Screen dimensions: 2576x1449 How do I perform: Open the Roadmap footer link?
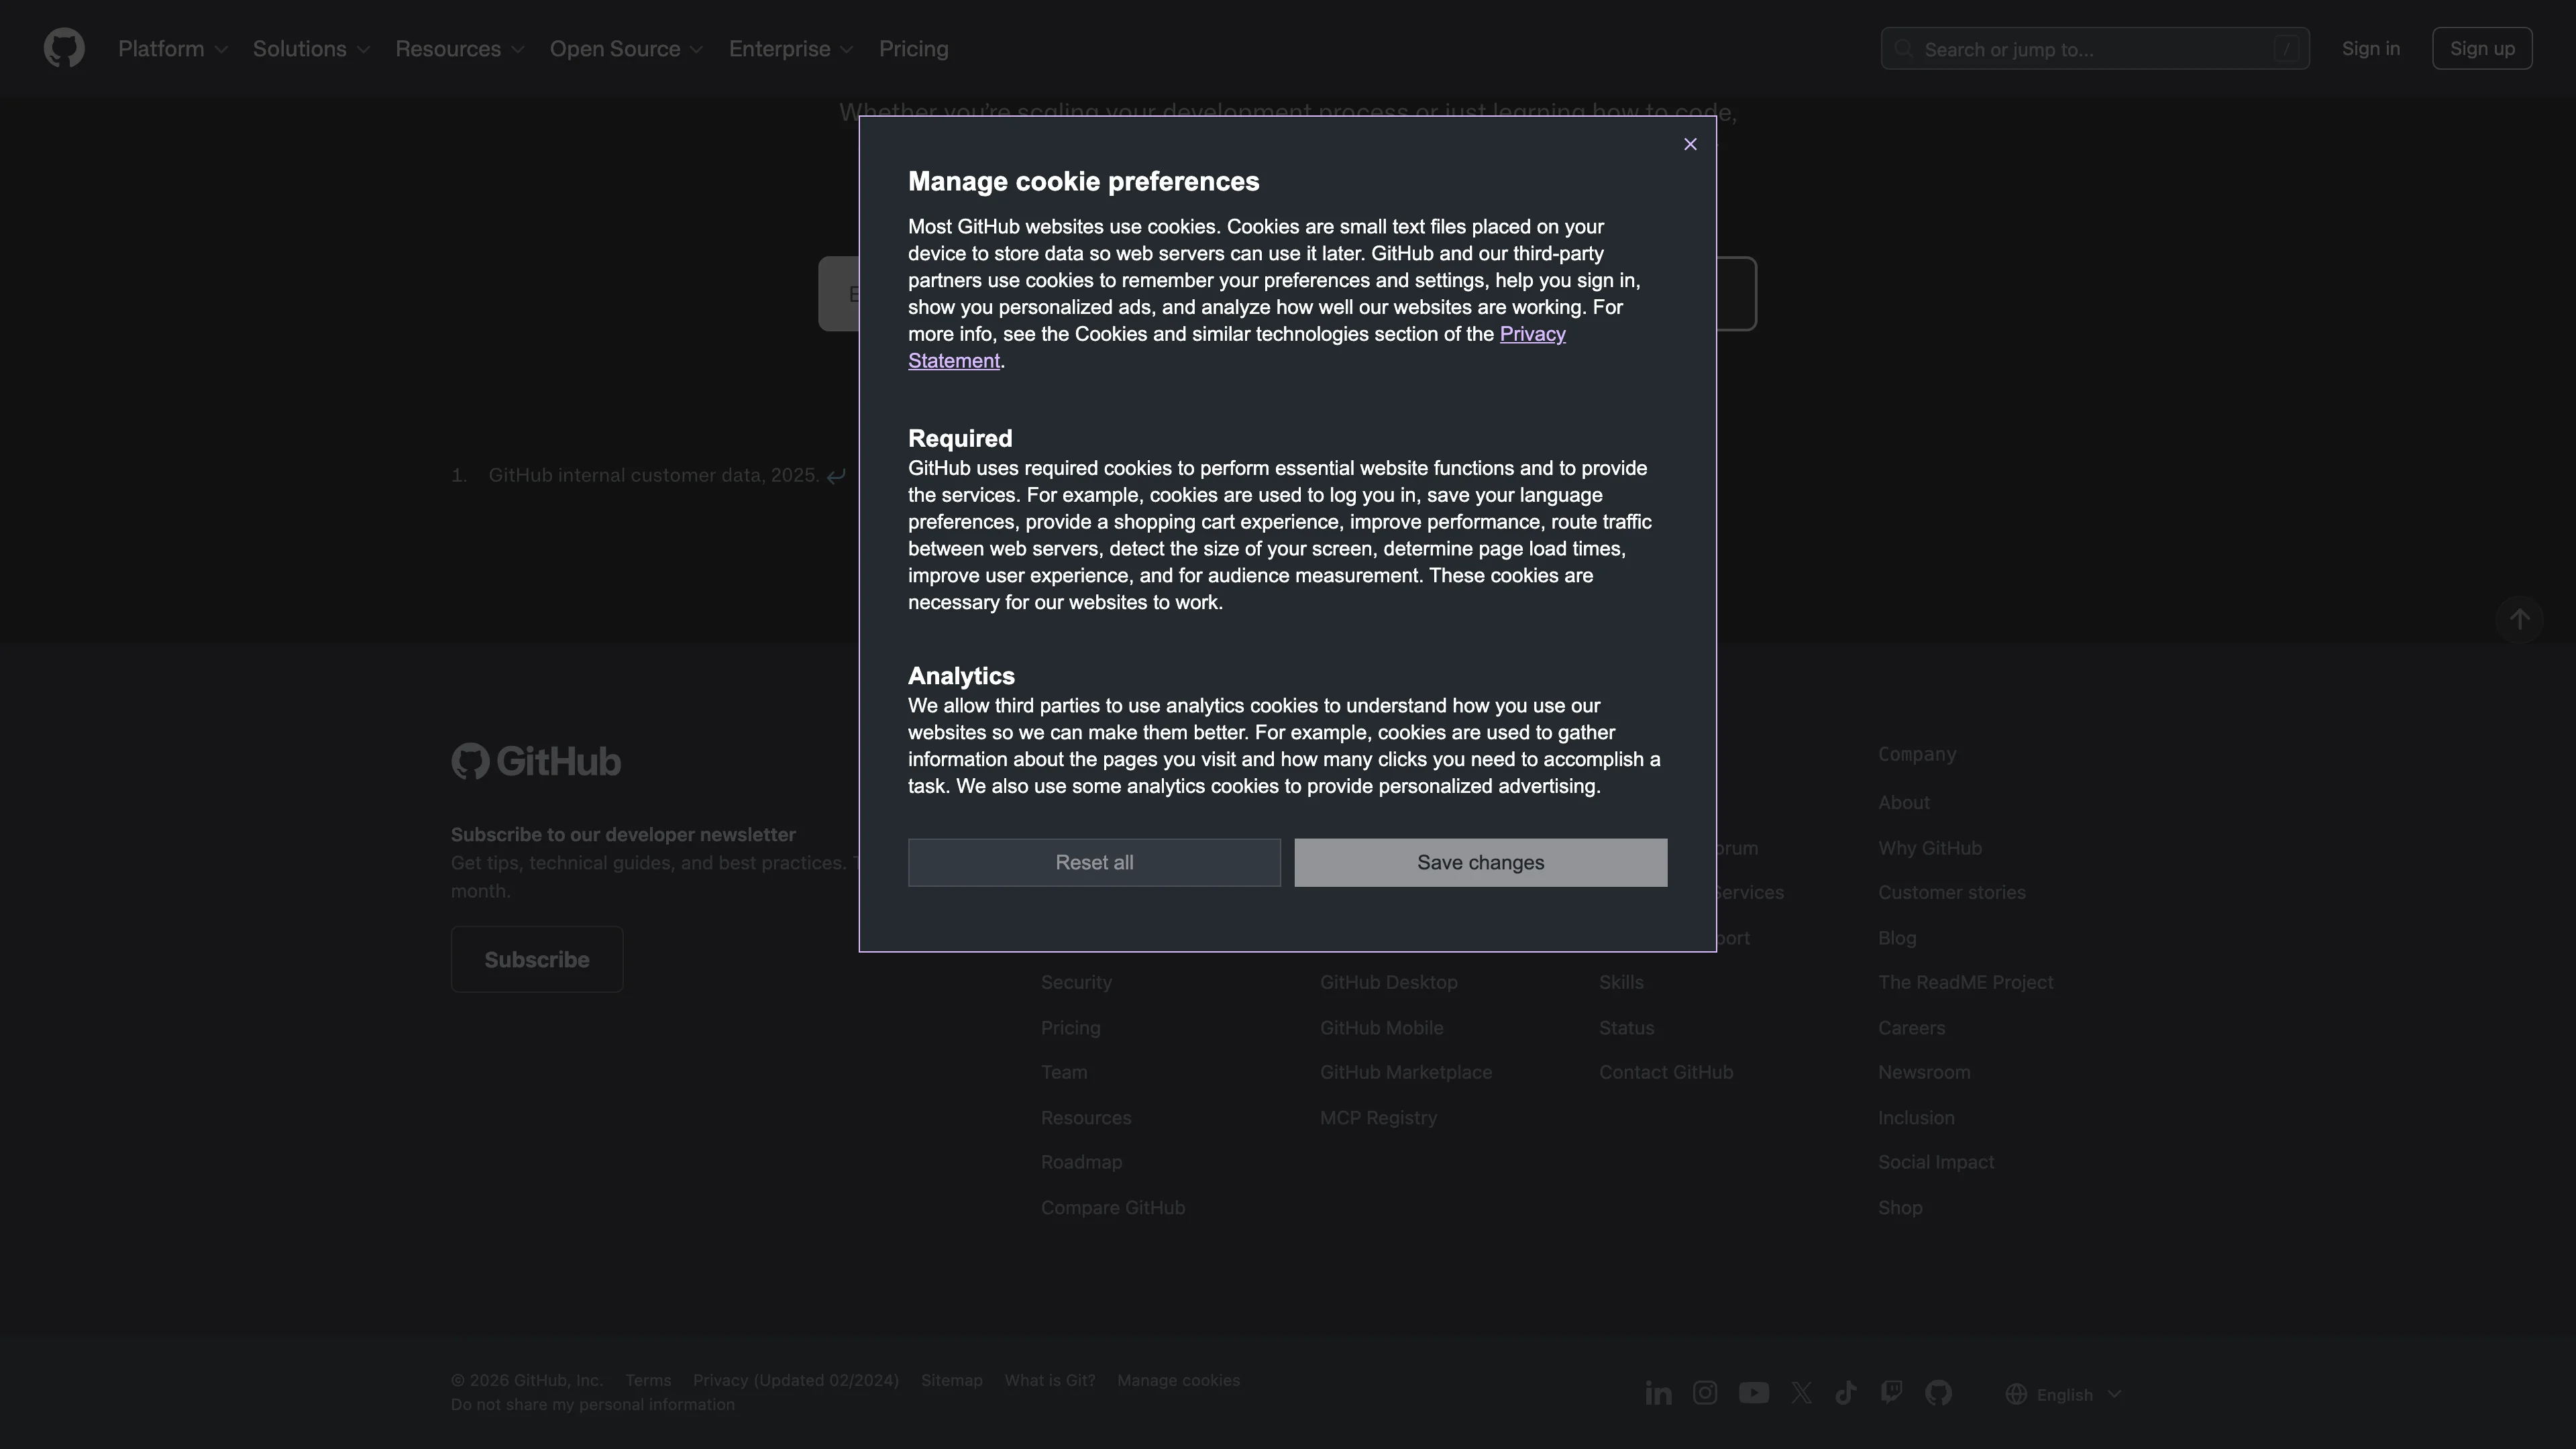tap(1082, 1163)
